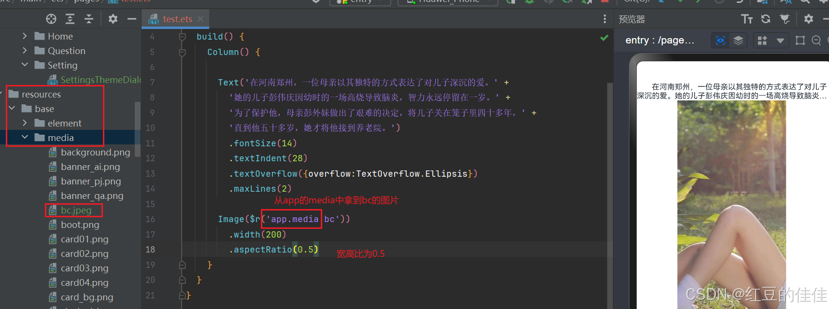Click the entry : /page... path label

(660, 41)
